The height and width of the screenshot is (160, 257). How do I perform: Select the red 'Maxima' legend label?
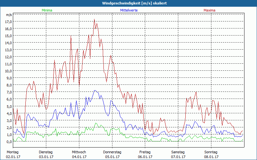point(209,10)
